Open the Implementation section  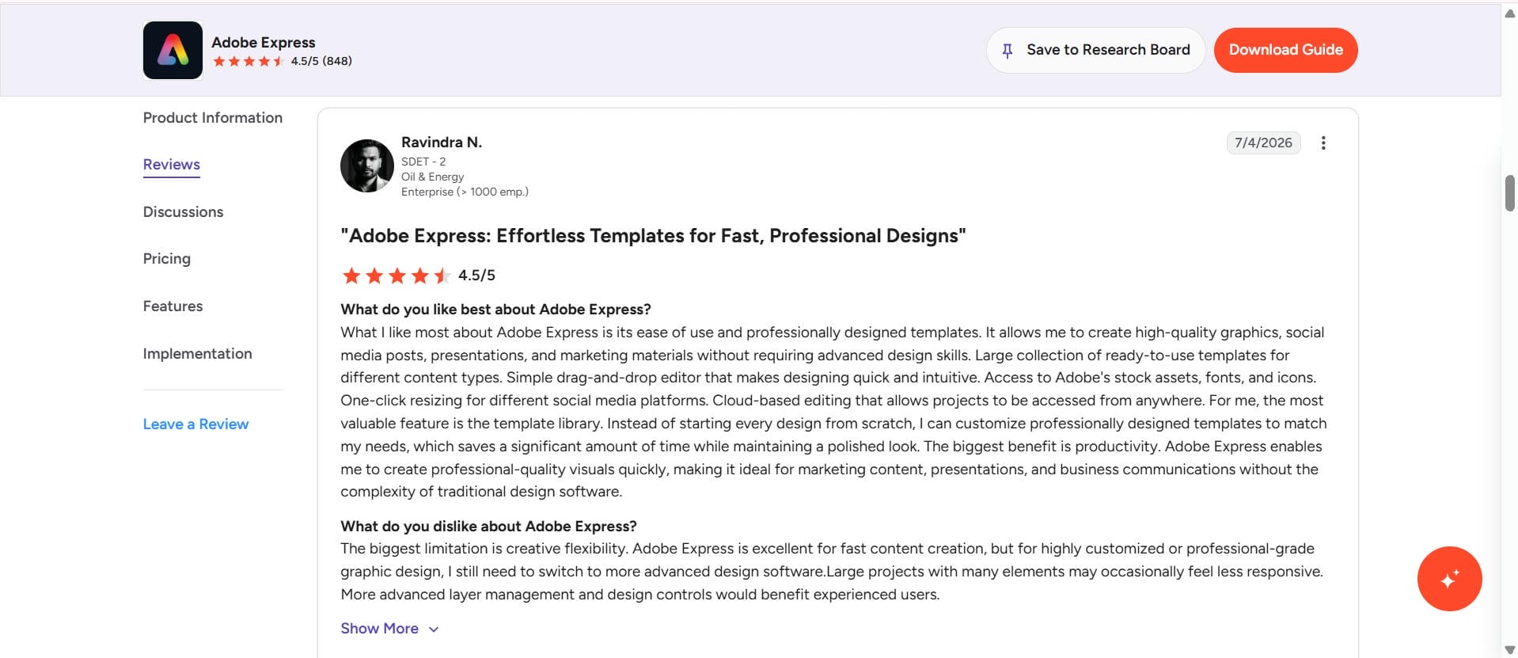tap(198, 354)
